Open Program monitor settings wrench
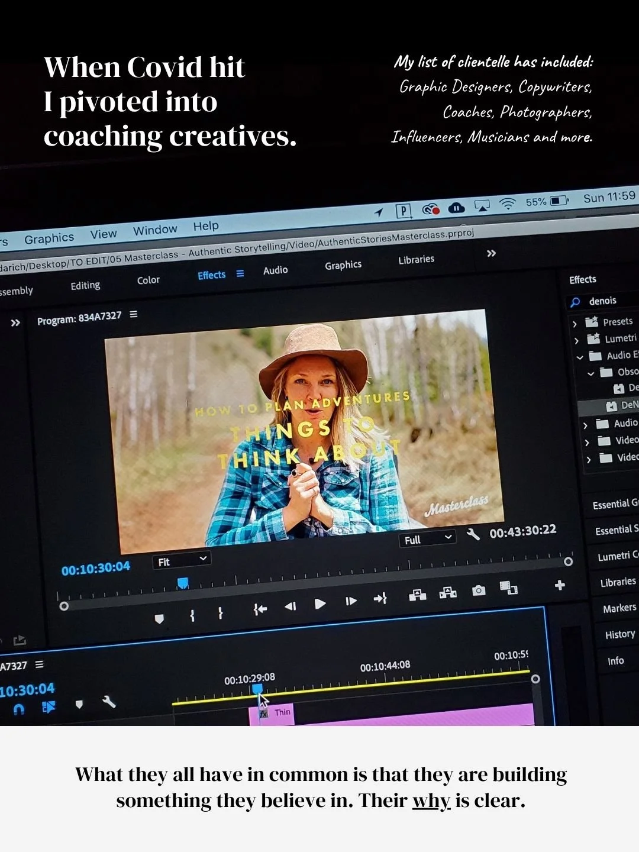The image size is (639, 852). [x=473, y=535]
